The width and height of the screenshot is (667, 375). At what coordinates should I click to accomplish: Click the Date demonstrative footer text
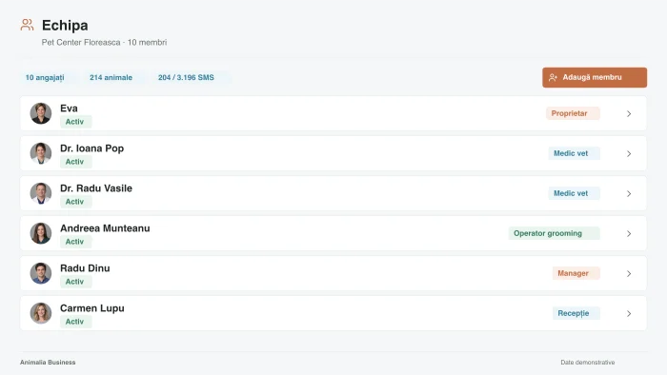pyautogui.click(x=588, y=363)
